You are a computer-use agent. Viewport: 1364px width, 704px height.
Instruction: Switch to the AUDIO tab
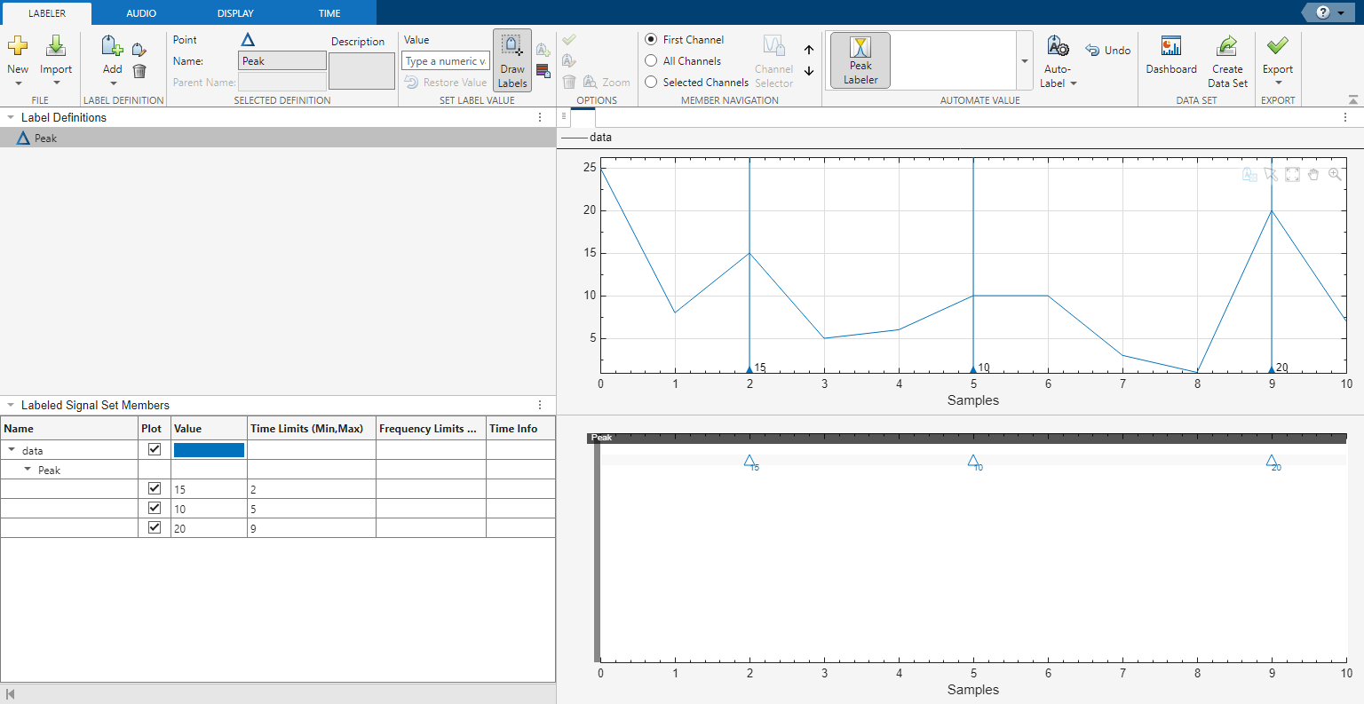point(141,13)
